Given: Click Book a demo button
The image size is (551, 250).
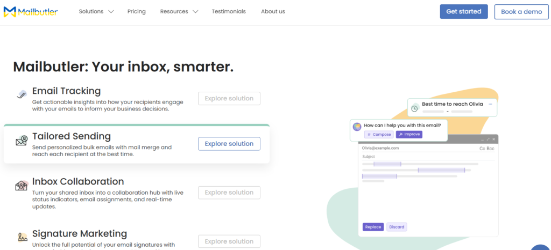Looking at the screenshot, I should 521,12.
